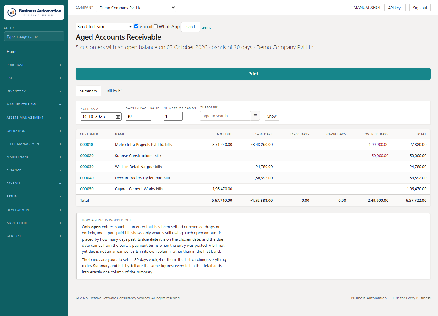Switch to the Bill by bill tab
Viewport: 438px width, 316px height.
(115, 91)
